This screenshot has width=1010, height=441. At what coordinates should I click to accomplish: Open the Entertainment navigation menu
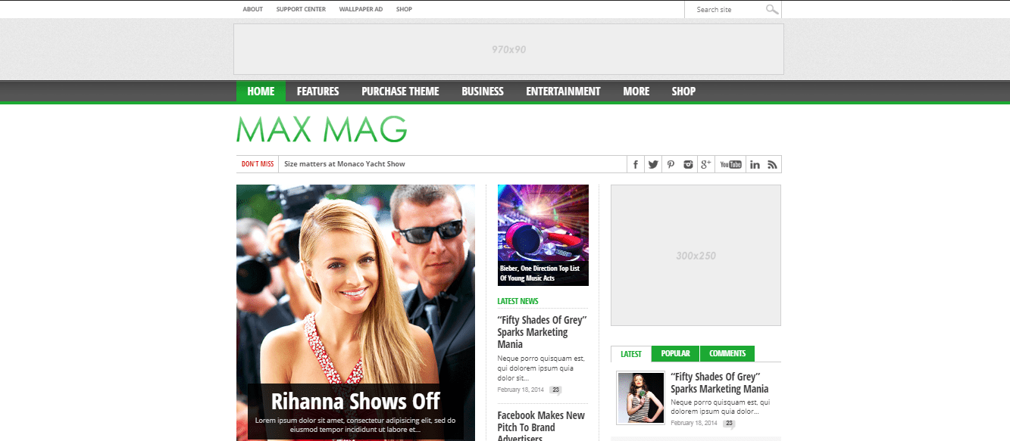click(563, 91)
